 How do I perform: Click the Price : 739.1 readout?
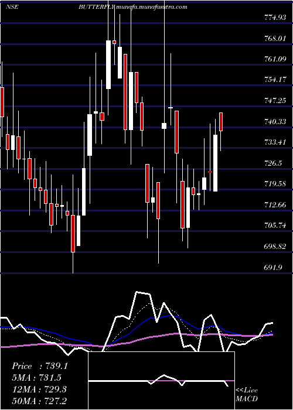40,366
